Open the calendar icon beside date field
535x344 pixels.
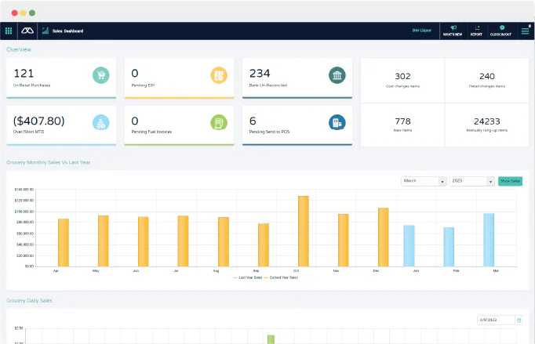(x=519, y=320)
